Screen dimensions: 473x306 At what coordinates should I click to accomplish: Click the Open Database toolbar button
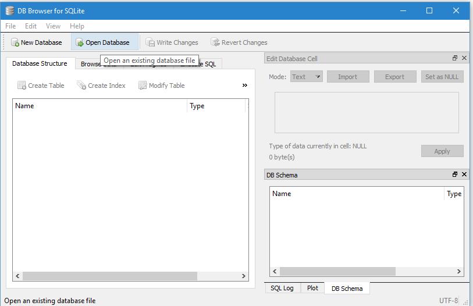pyautogui.click(x=105, y=42)
